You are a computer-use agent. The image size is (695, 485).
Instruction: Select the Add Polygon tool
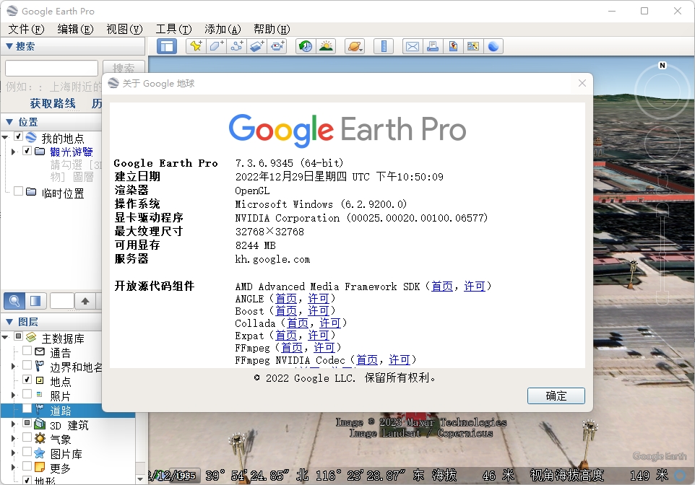[216, 46]
